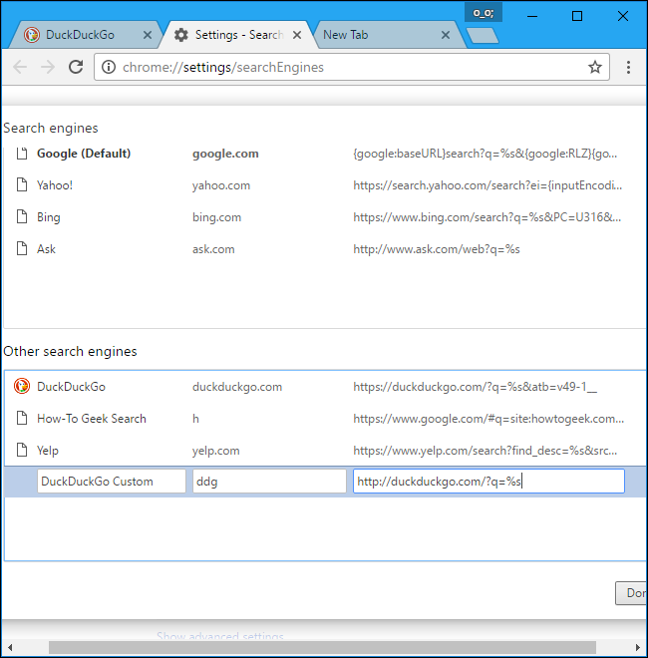This screenshot has width=648, height=658.
Task: Close the New Tab tab
Action: click(446, 35)
